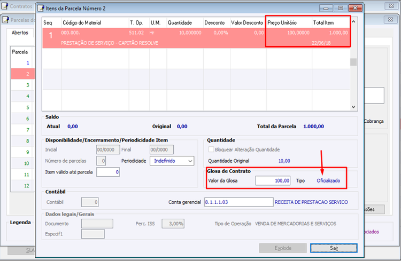Click the Itens da Parcela window title icon
Screen dimensions: 401x261
coord(41,8)
